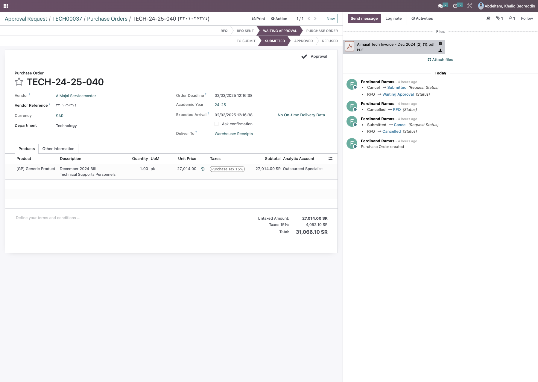Open the TECH00037 breadcrumb link
This screenshot has height=382, width=538.
pyautogui.click(x=67, y=19)
